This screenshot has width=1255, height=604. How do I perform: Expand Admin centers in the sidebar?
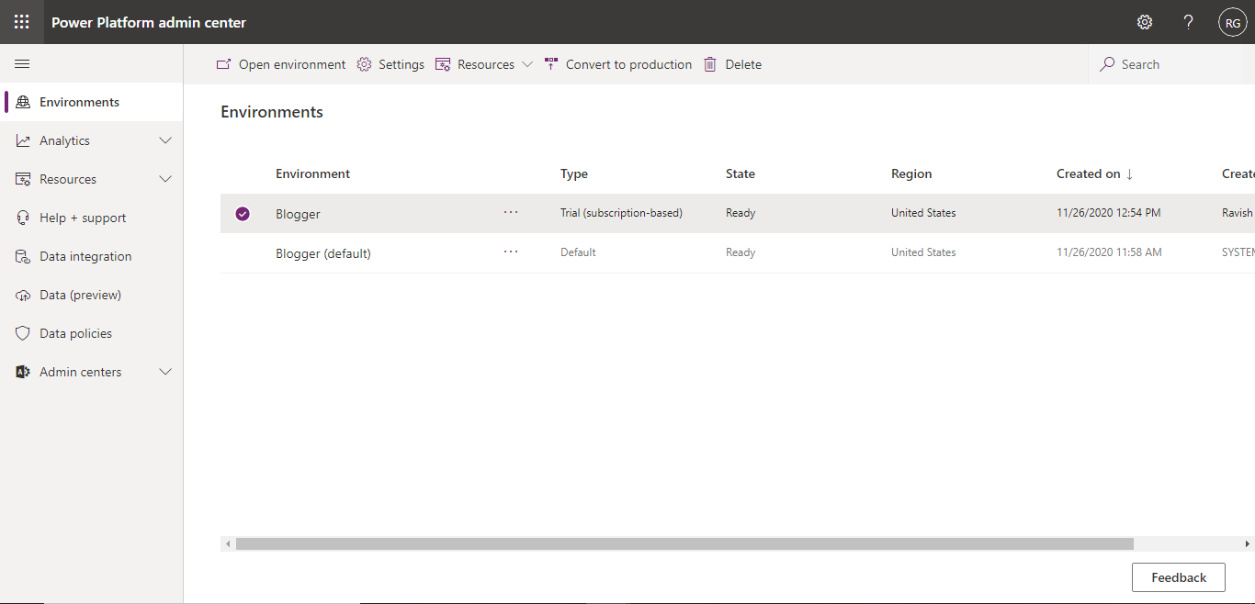[164, 371]
